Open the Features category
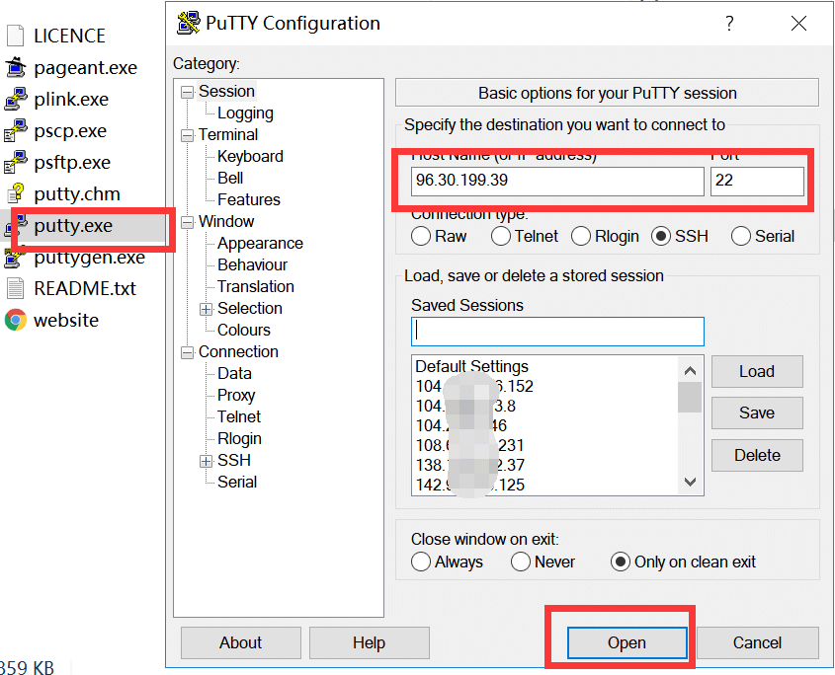835x675 pixels. click(249, 200)
